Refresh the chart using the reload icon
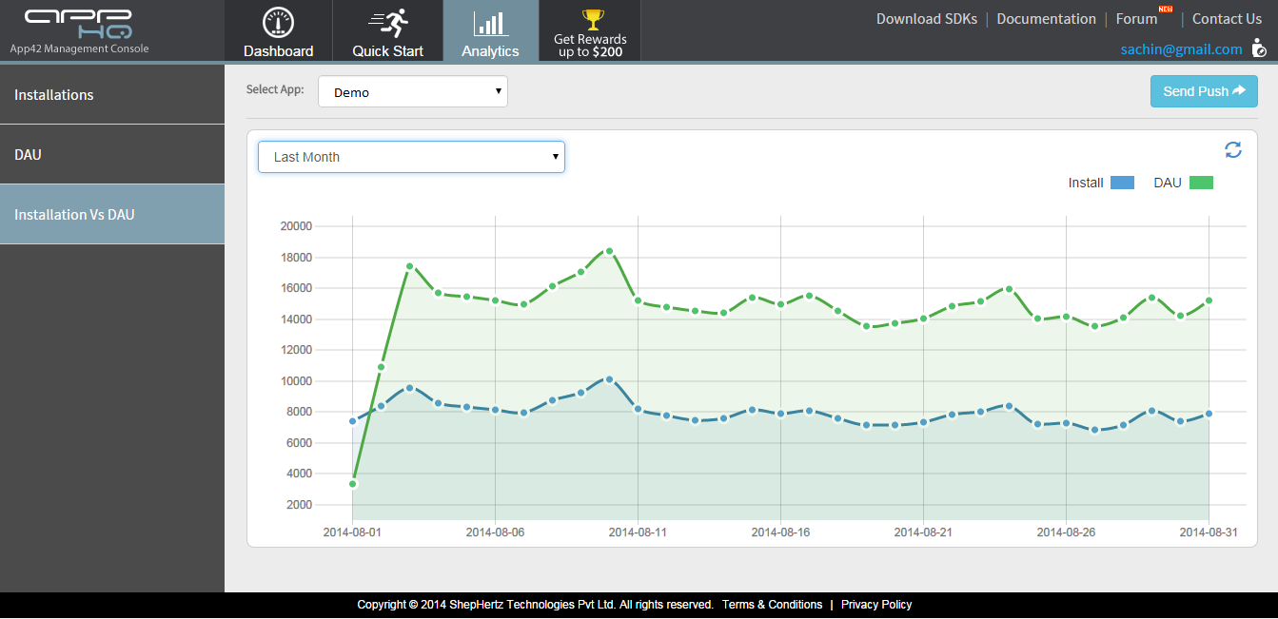1278x619 pixels. click(x=1232, y=149)
